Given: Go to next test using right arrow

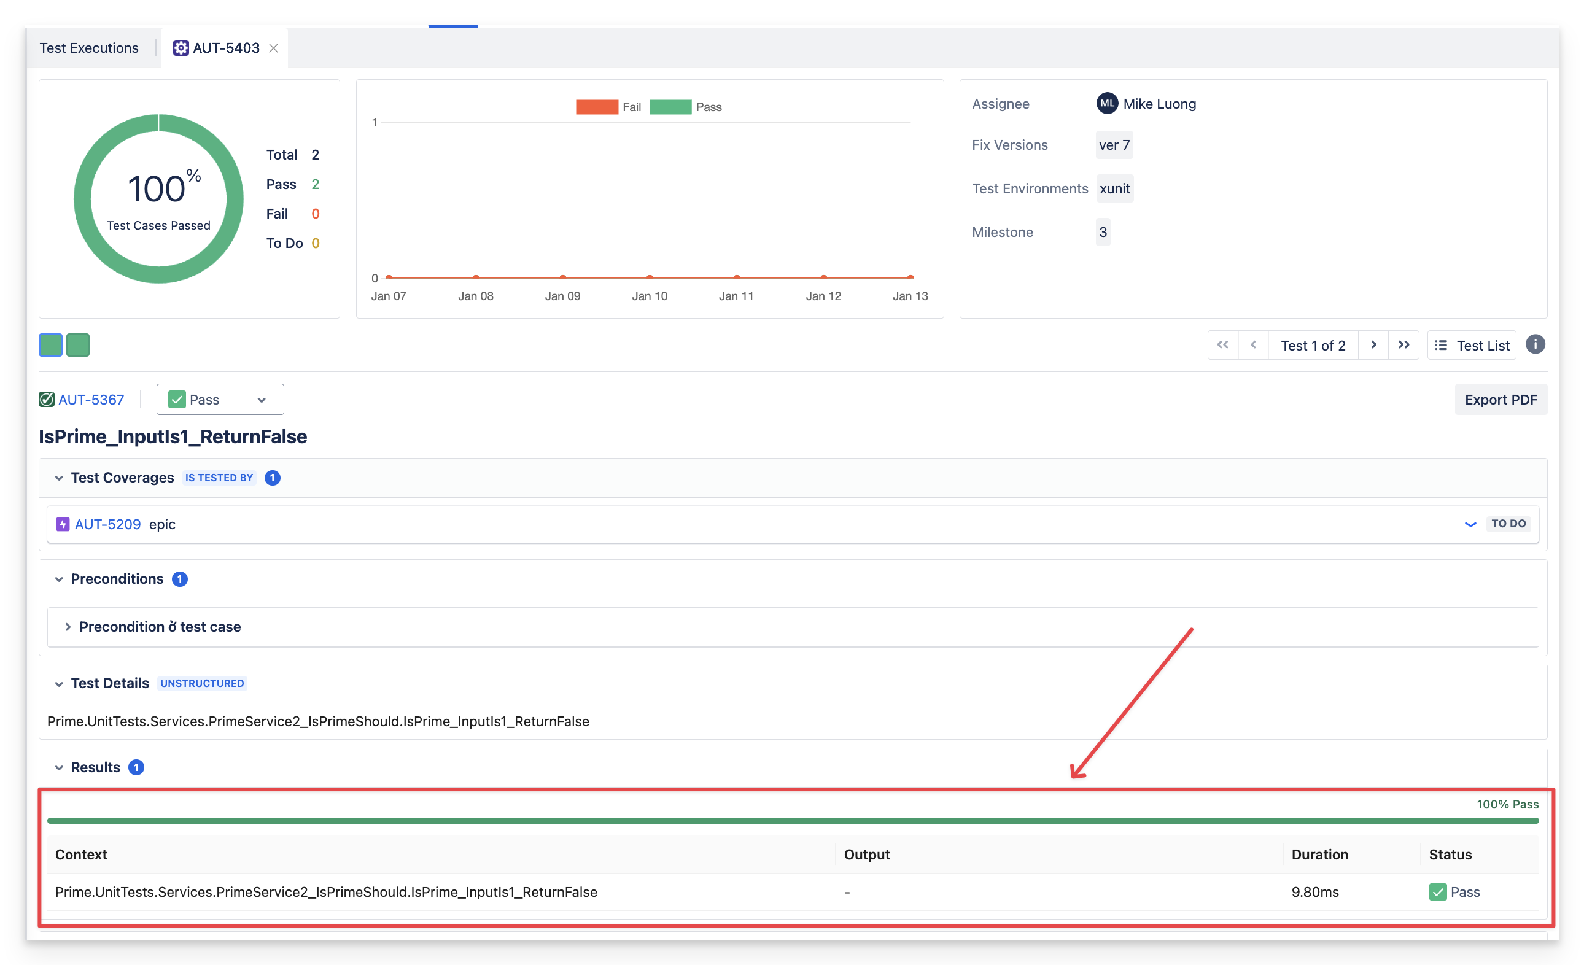Looking at the screenshot, I should [1373, 345].
